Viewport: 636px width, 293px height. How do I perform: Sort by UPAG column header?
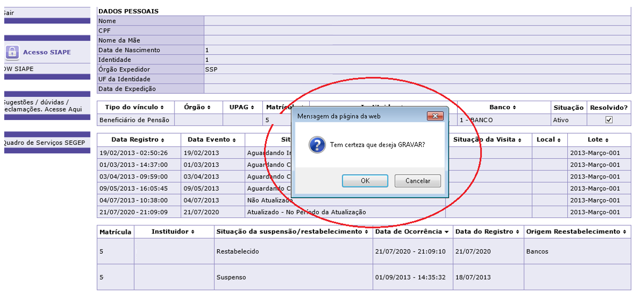tap(242, 107)
